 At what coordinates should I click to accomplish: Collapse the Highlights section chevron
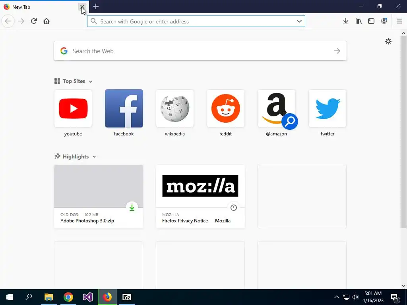tap(94, 156)
